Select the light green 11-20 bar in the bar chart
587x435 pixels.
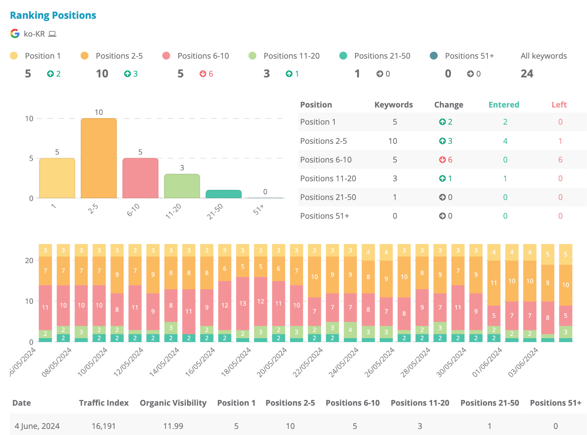182,186
